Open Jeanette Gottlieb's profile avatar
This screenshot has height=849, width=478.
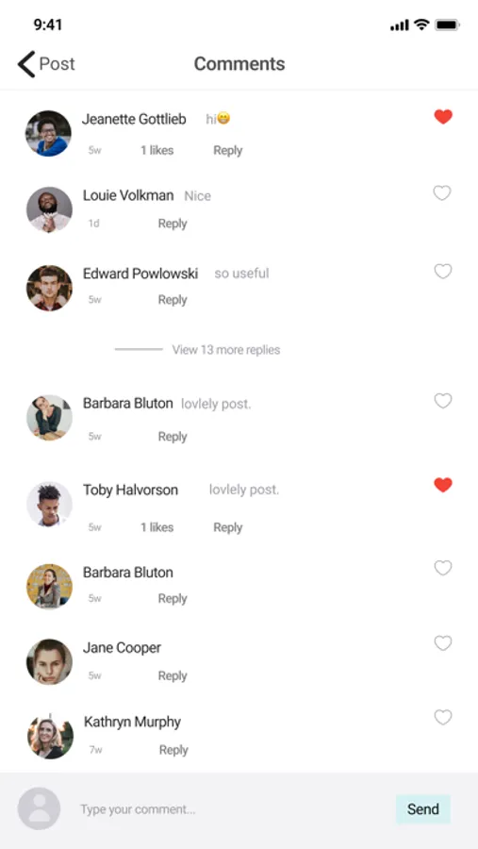48,133
